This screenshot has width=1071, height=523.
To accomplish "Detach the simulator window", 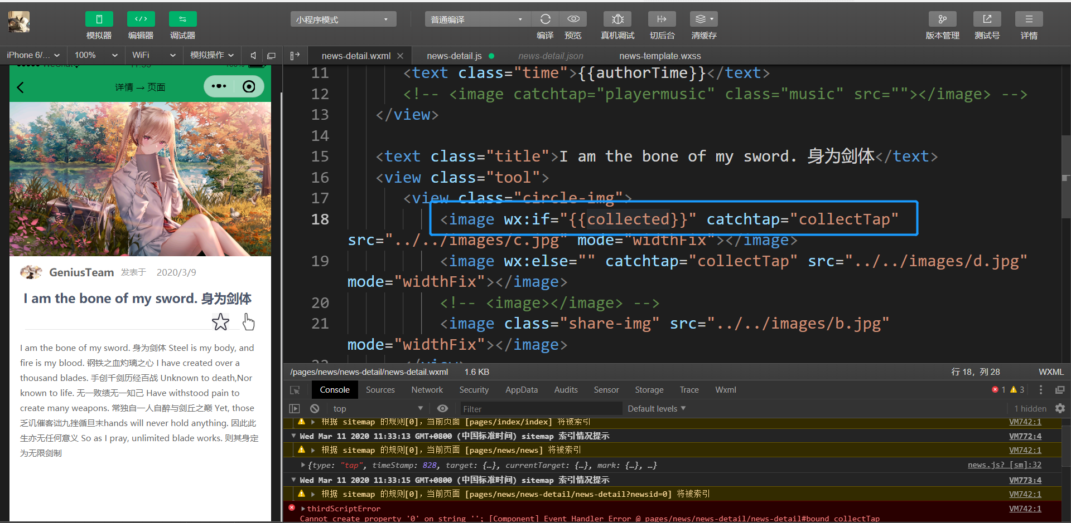I will click(272, 55).
